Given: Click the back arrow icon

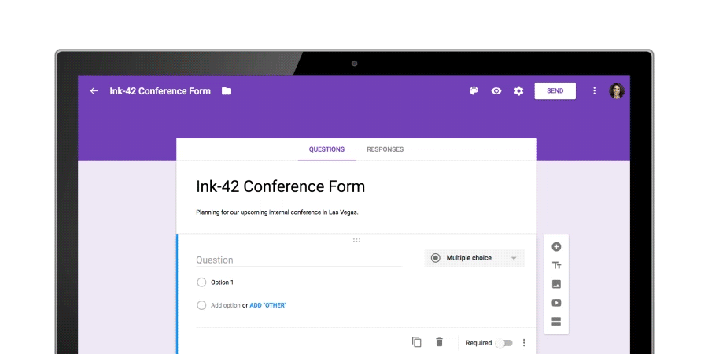Looking at the screenshot, I should click(94, 91).
